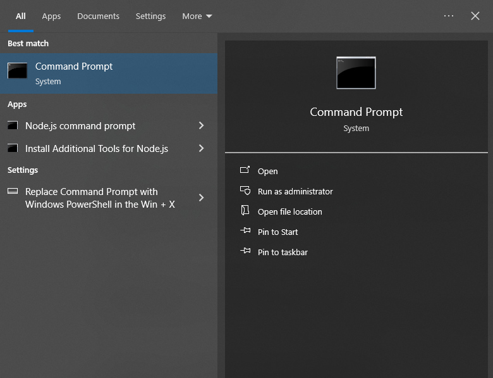Image resolution: width=493 pixels, height=378 pixels.
Task: Click the Install Additional Tools for Node.js icon
Action: tap(13, 149)
